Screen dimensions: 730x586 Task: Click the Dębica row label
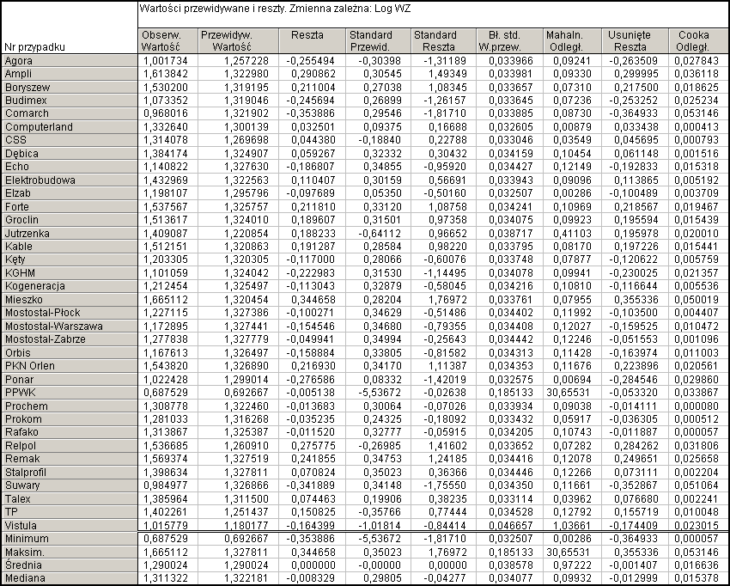pyautogui.click(x=70, y=153)
